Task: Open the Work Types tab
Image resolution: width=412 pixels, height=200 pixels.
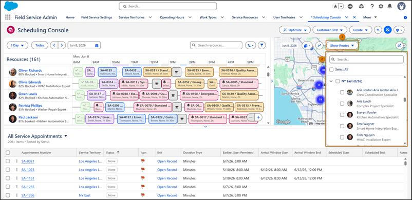Action: pos(208,17)
